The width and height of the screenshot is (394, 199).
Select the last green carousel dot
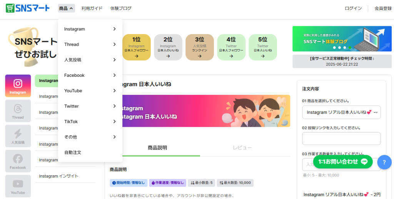click(x=350, y=47)
